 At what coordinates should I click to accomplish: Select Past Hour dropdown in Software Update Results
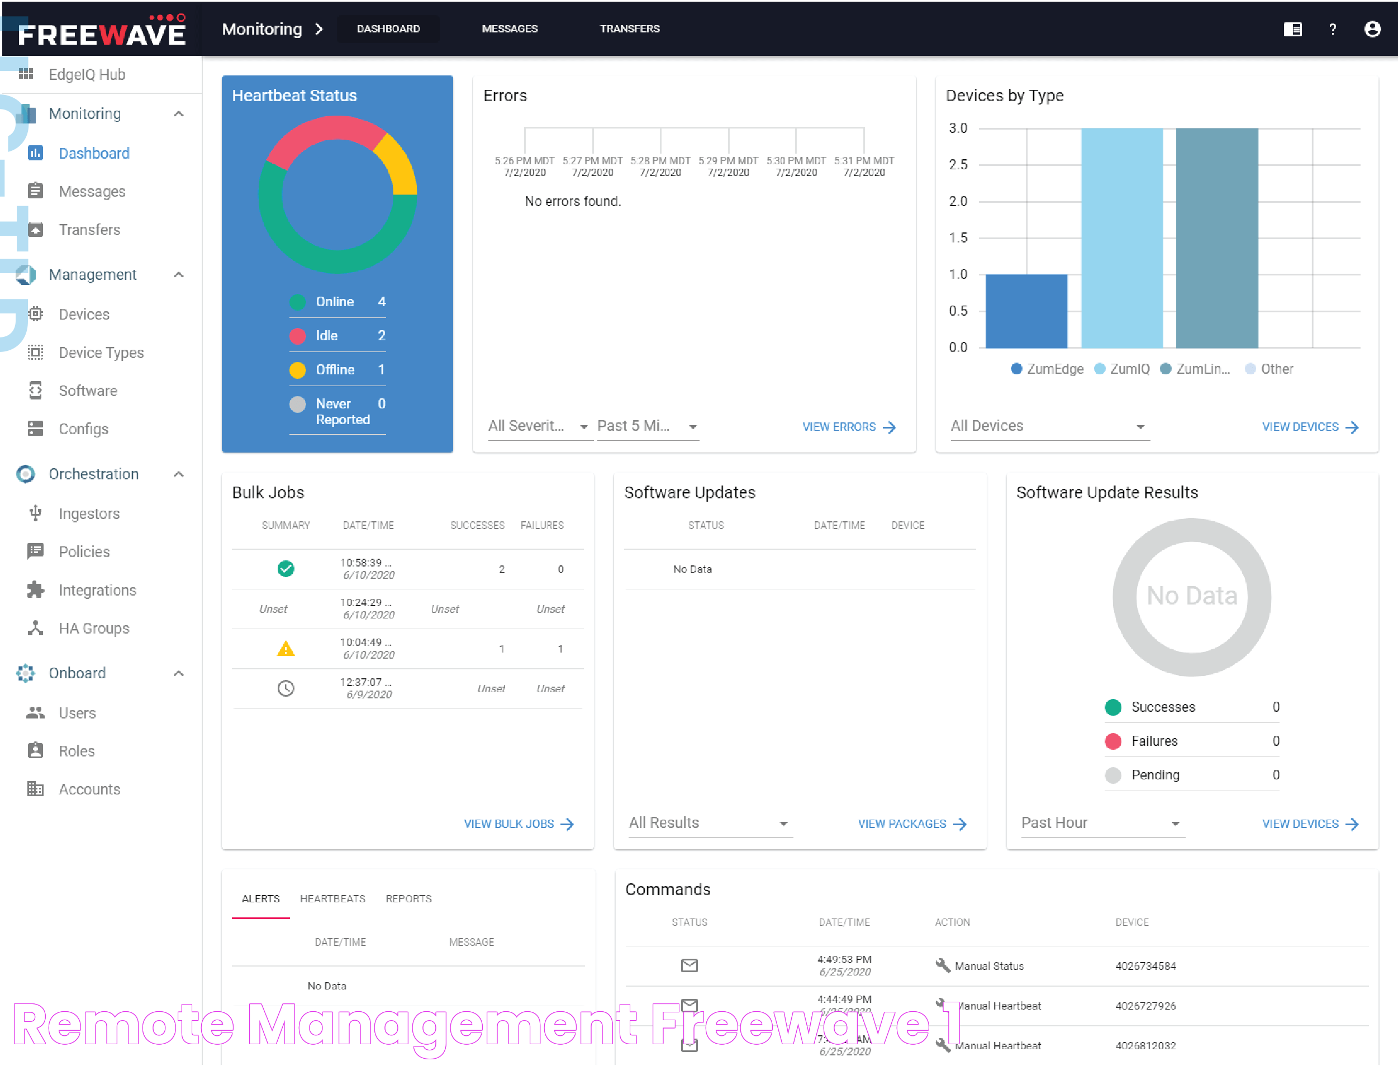[x=1098, y=823]
